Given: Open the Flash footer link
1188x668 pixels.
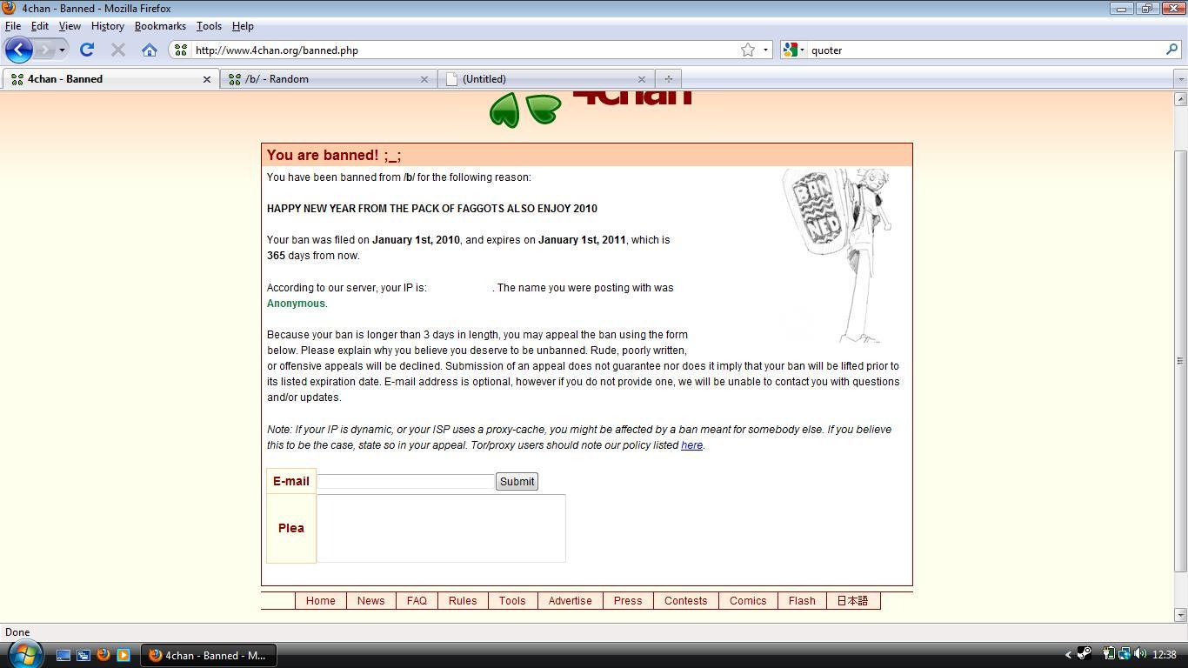Looking at the screenshot, I should (x=802, y=601).
